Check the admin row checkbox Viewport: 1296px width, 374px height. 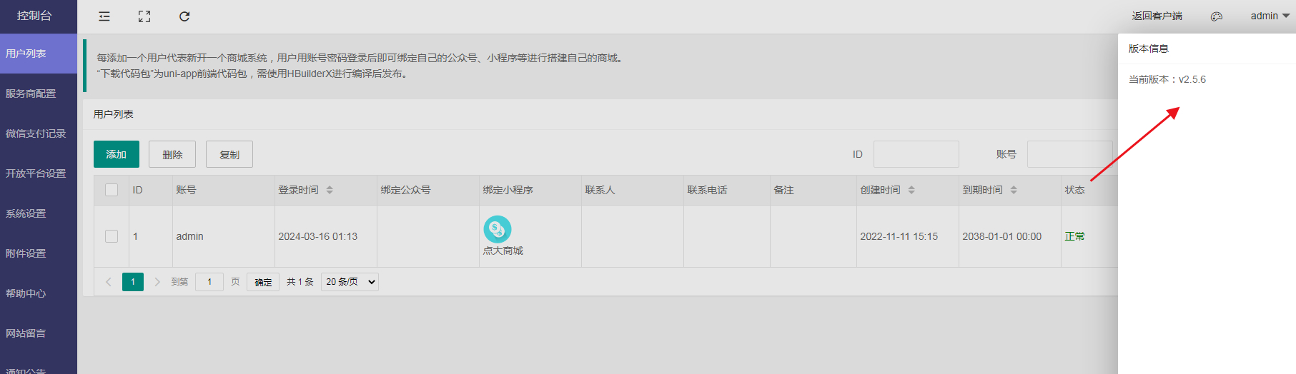tap(112, 236)
